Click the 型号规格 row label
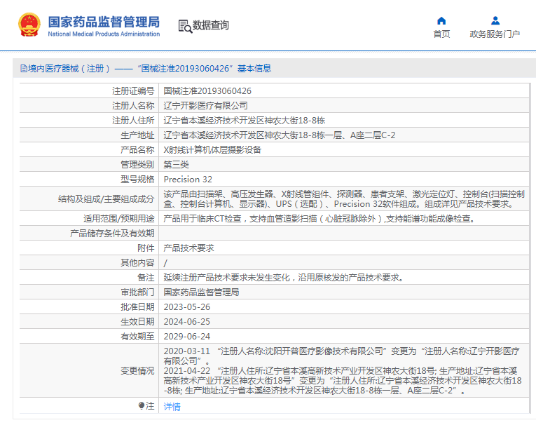This screenshot has width=536, height=425. 137,180
